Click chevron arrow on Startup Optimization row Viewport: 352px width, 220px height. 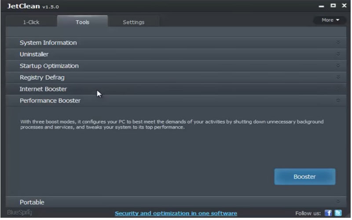coord(338,65)
